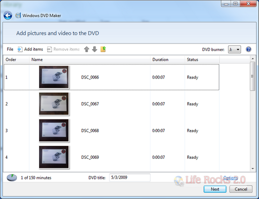Open the DVD burner drive dropdown

pyautogui.click(x=234, y=50)
